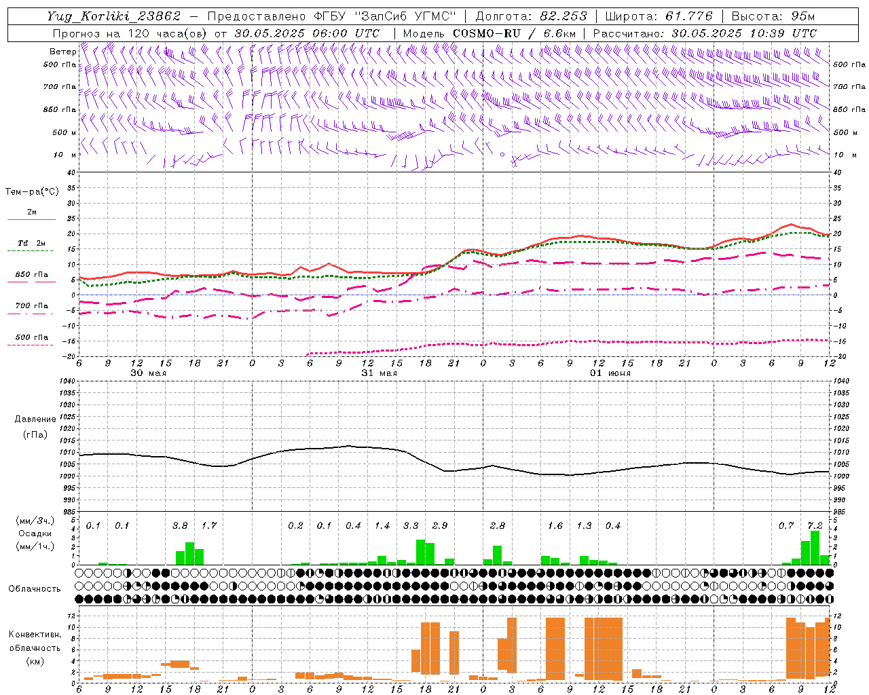Select the date label 31 мая
Viewport: 869px width, 695px height.
click(379, 373)
